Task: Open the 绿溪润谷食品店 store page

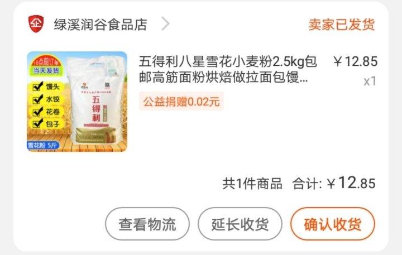Action: click(100, 25)
